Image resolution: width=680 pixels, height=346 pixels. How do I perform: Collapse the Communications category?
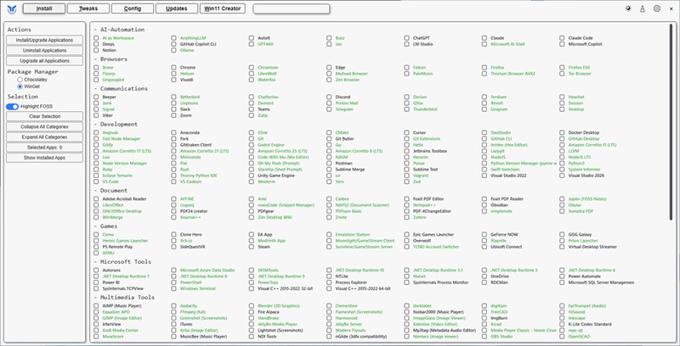(x=121, y=88)
